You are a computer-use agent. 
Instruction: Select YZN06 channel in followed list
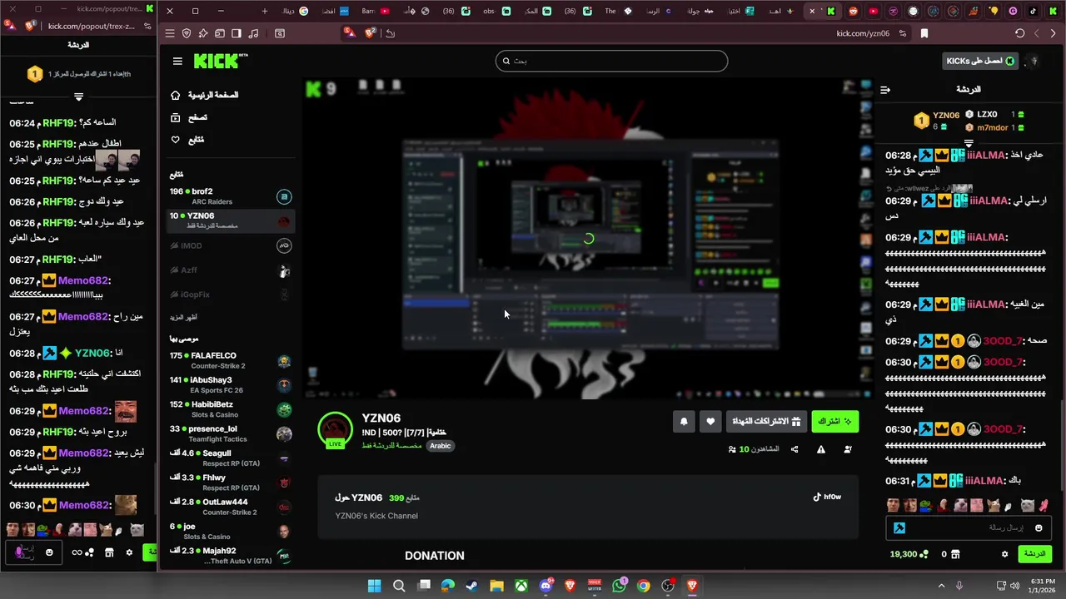(230, 220)
